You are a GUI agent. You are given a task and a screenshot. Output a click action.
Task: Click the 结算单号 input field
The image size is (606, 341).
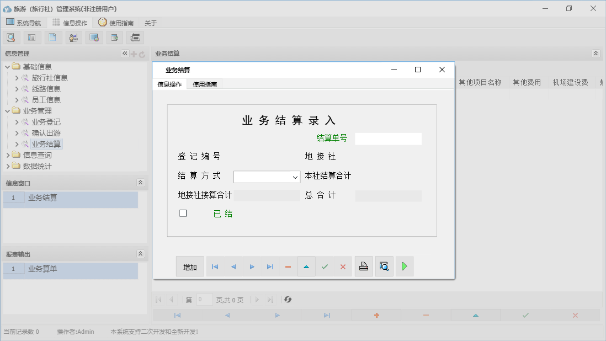[388, 138]
